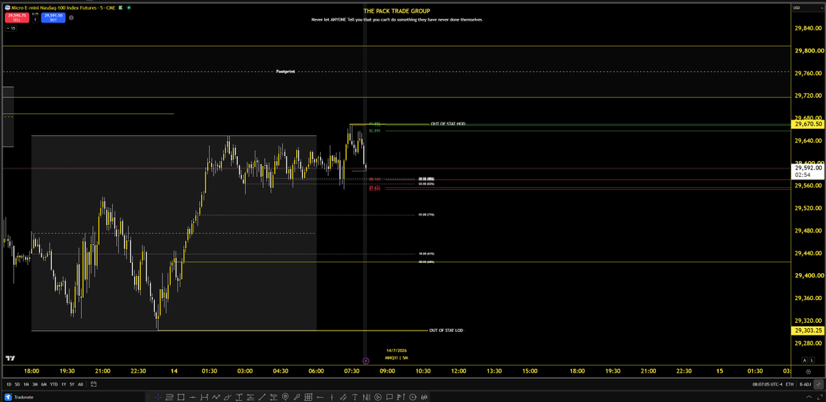Click the red Sell 29,590.75 button
The width and height of the screenshot is (826, 402).
17,17
